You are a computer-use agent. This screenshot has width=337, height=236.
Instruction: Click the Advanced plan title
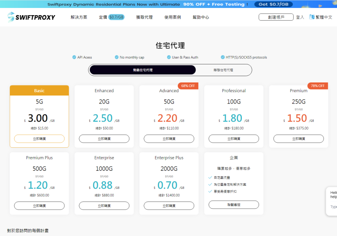[x=169, y=91]
